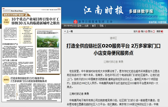Viewport: 168px width, 107px height.
Task: Switch to the 版面导航 page navigation tab
Action: [x=153, y=22]
